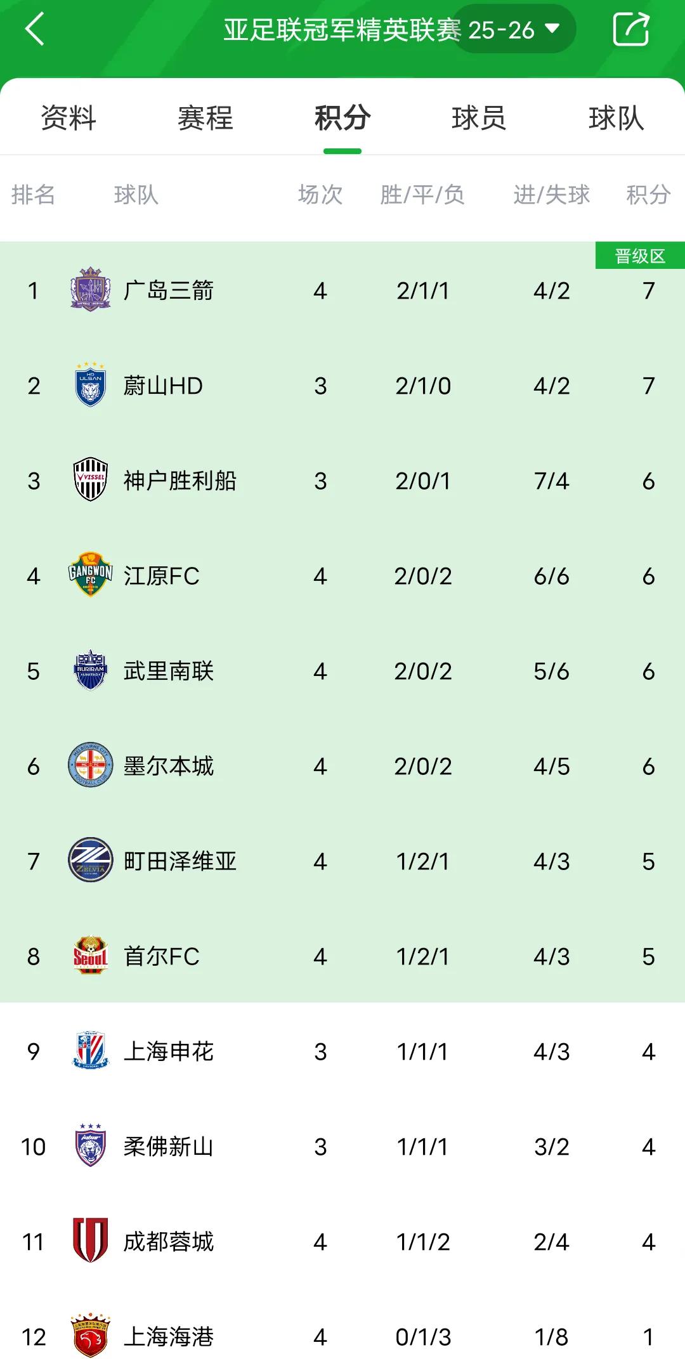Click the 墨尔本城 team logo
The image size is (685, 1359).
(x=91, y=765)
